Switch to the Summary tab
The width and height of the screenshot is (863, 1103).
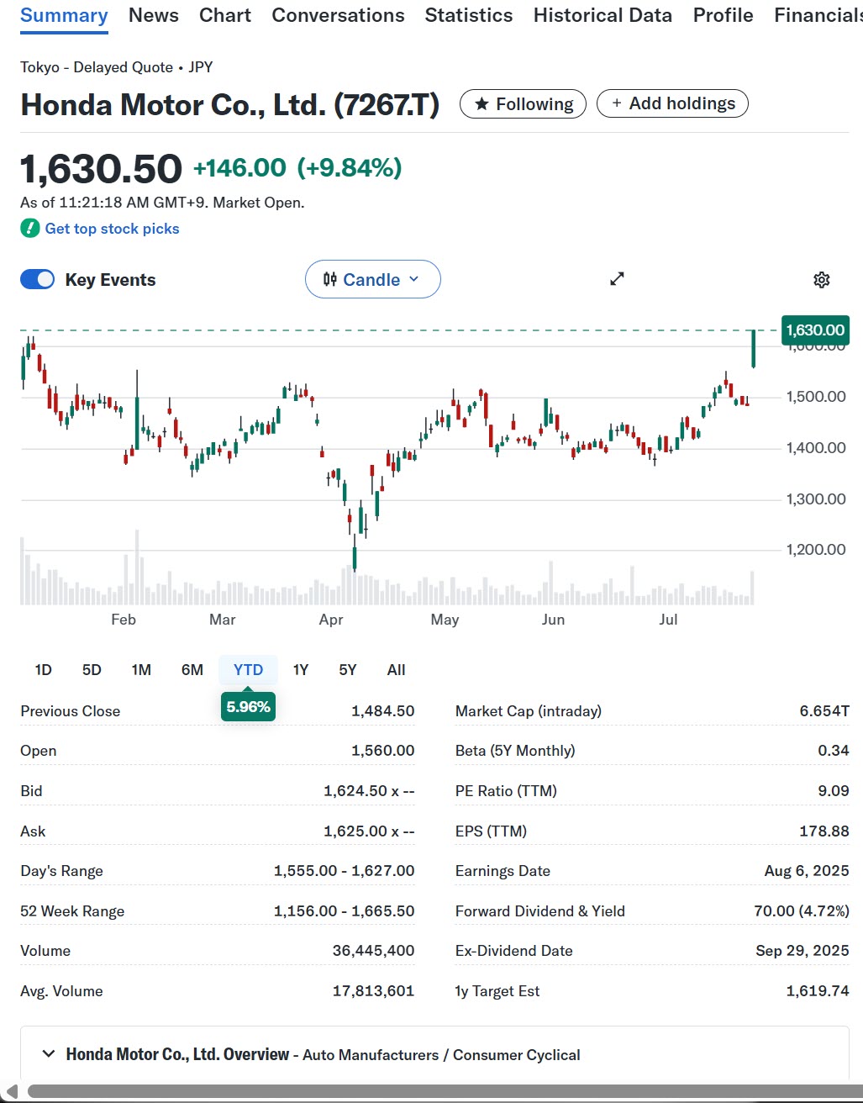[64, 15]
